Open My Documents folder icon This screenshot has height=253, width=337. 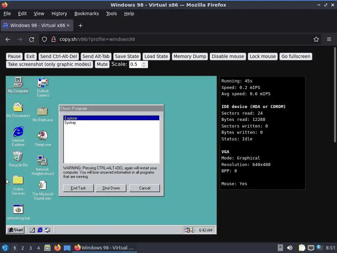coord(18,110)
